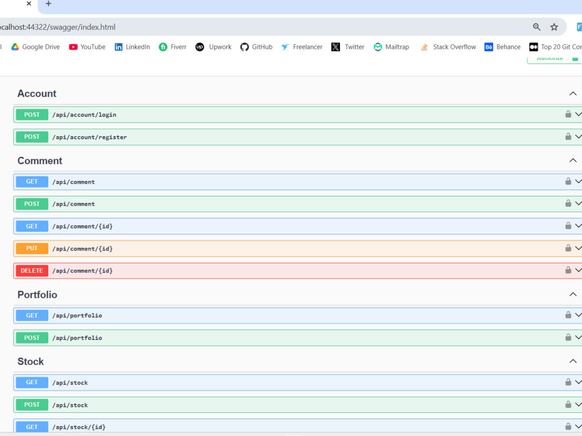The height and width of the screenshot is (436, 582).
Task: Click the lock icon on POST /api/portfolio
Action: pos(568,337)
